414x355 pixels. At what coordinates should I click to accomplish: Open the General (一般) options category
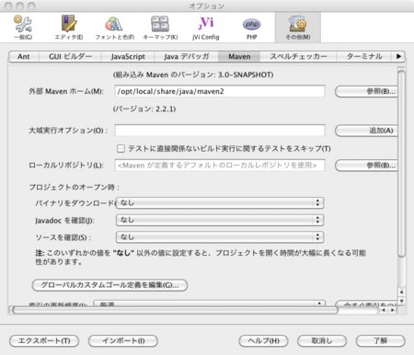click(x=23, y=28)
